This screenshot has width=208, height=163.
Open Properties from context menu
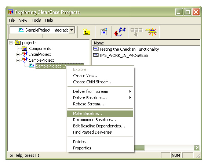coord(100,148)
